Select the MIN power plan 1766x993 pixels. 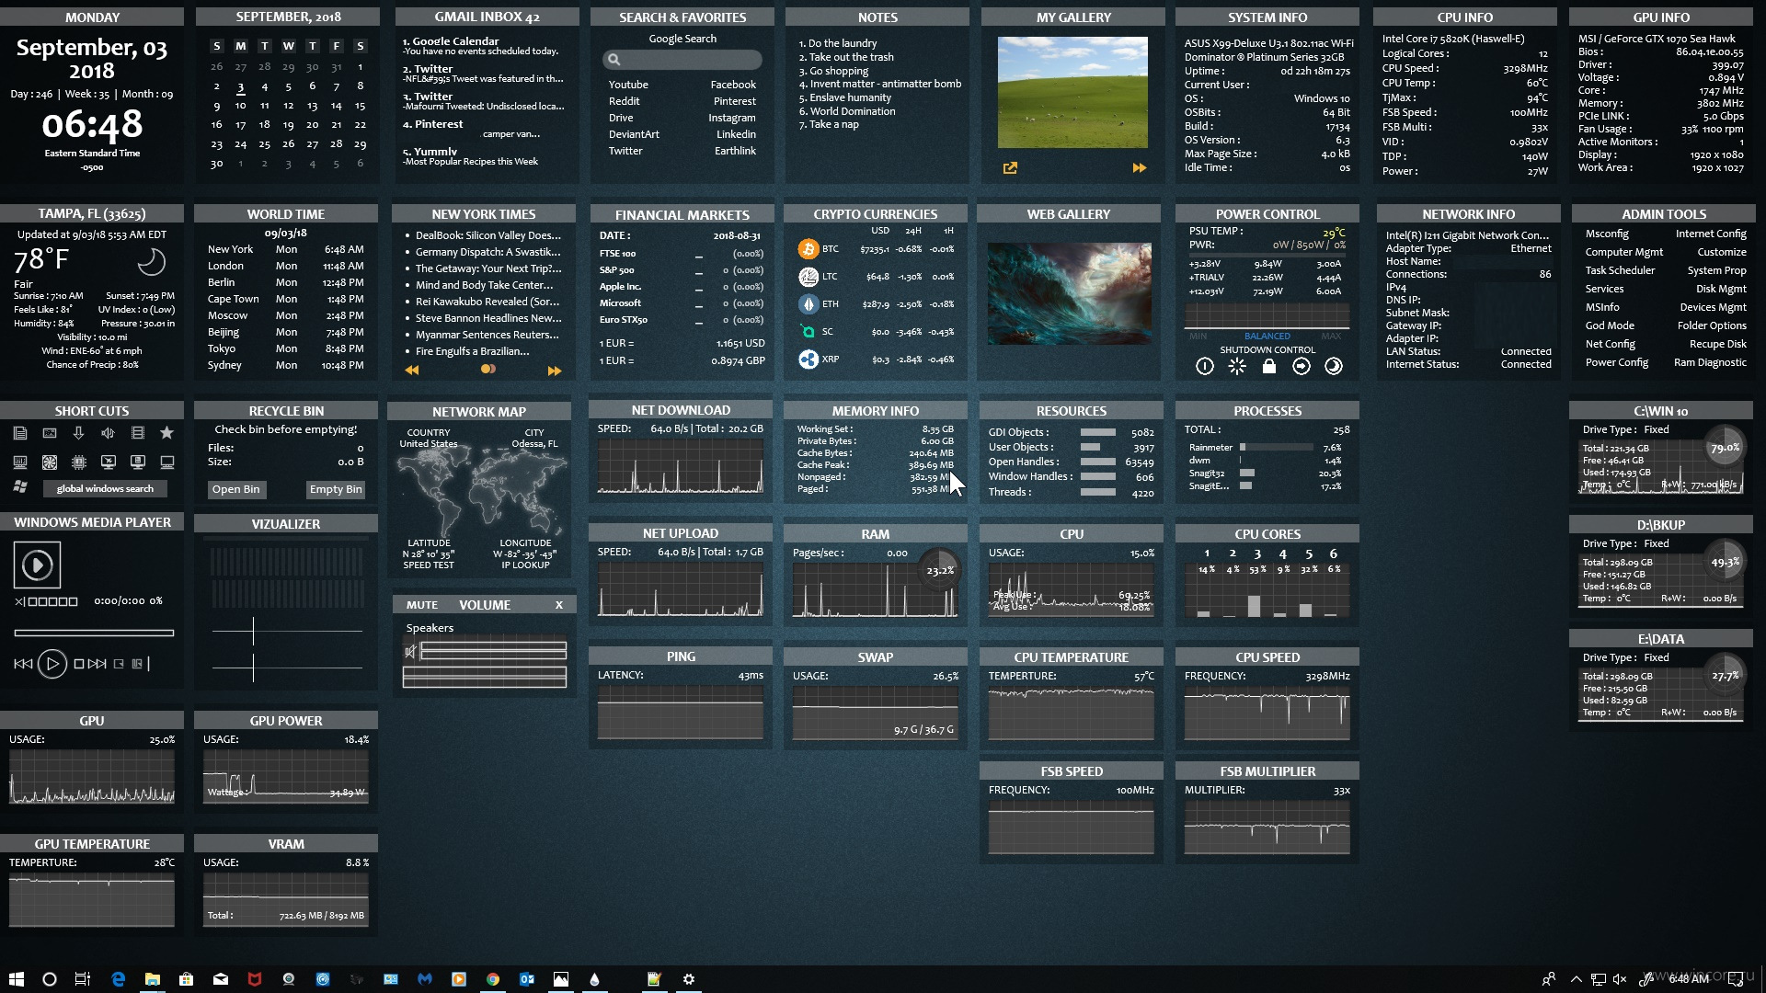point(1198,337)
